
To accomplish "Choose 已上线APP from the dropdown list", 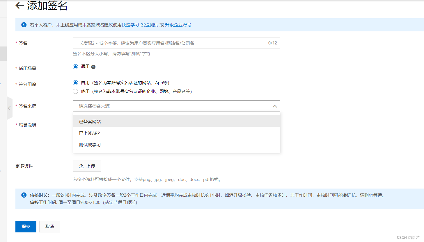I will (x=176, y=133).
